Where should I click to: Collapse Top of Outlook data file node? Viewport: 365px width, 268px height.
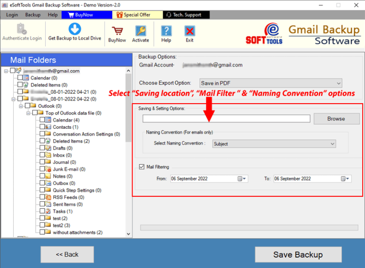(x=28, y=113)
